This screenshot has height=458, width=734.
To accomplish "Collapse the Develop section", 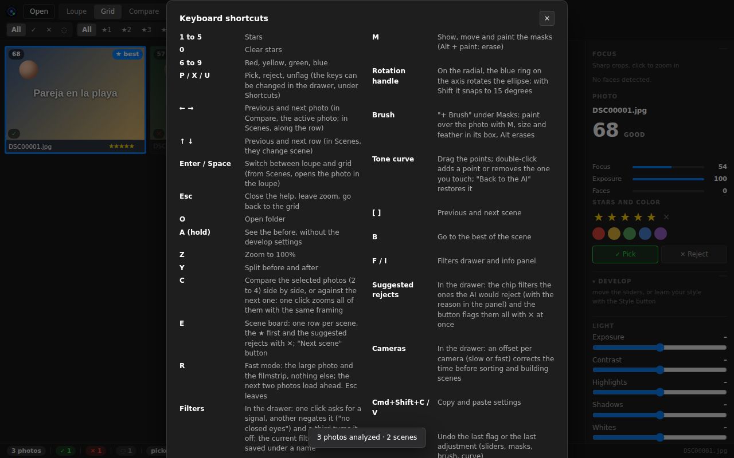I will point(612,281).
